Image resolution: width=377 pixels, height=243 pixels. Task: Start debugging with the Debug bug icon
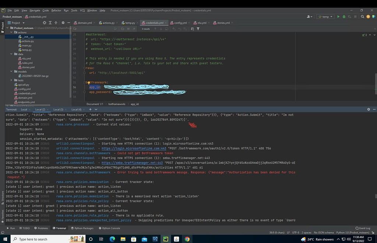tap(344, 17)
